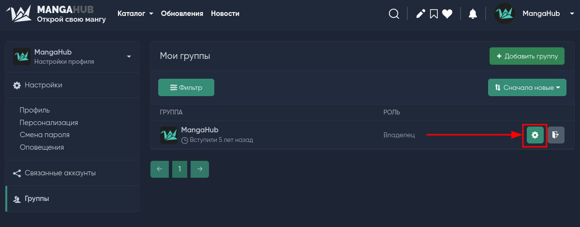Click the Добавить группу button
The image size is (580, 227).
pyautogui.click(x=527, y=56)
